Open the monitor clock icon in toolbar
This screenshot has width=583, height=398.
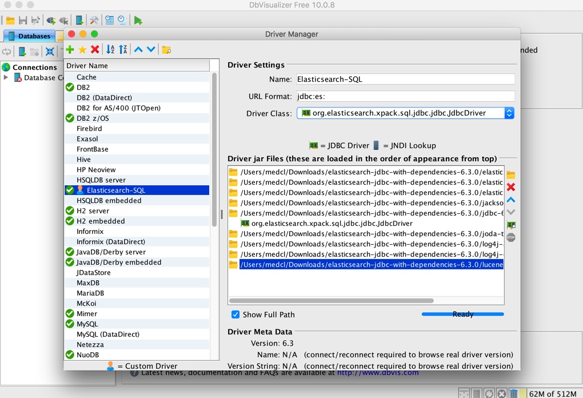(x=122, y=20)
